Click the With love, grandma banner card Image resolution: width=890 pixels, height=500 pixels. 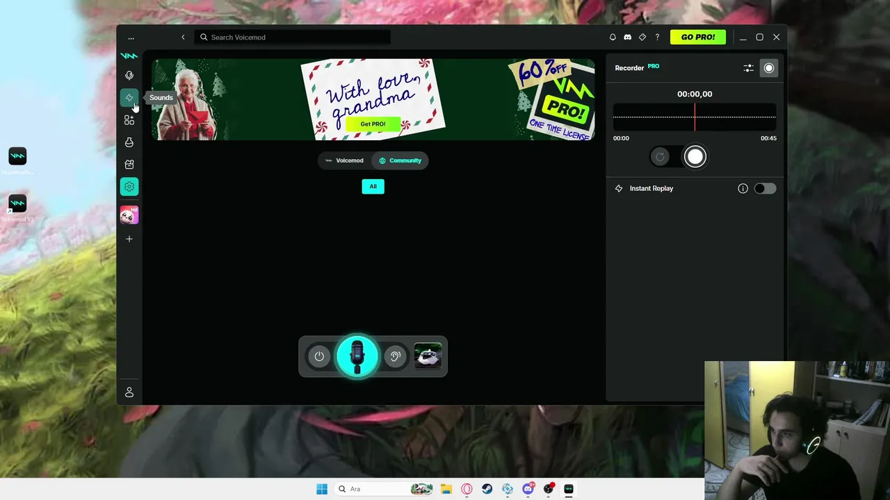click(x=373, y=97)
